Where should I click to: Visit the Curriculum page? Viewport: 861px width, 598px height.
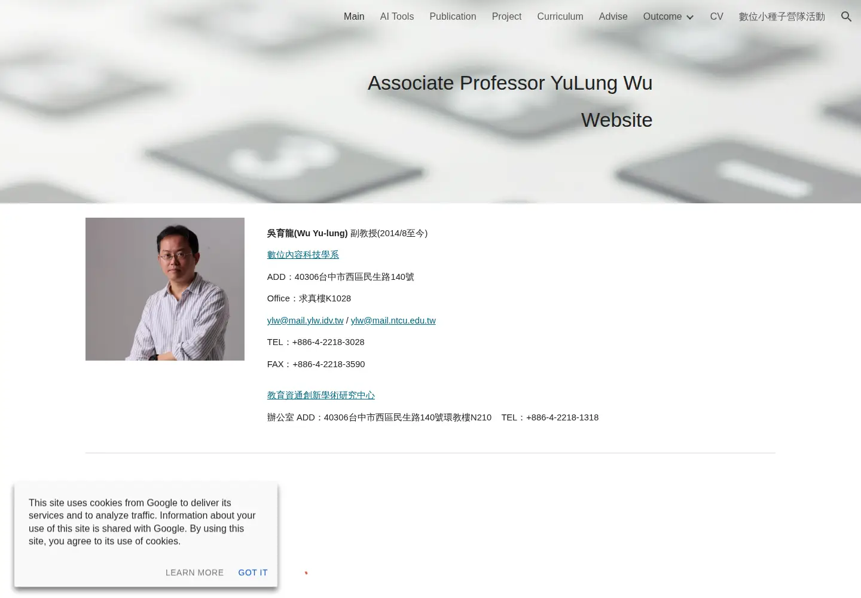pyautogui.click(x=560, y=17)
